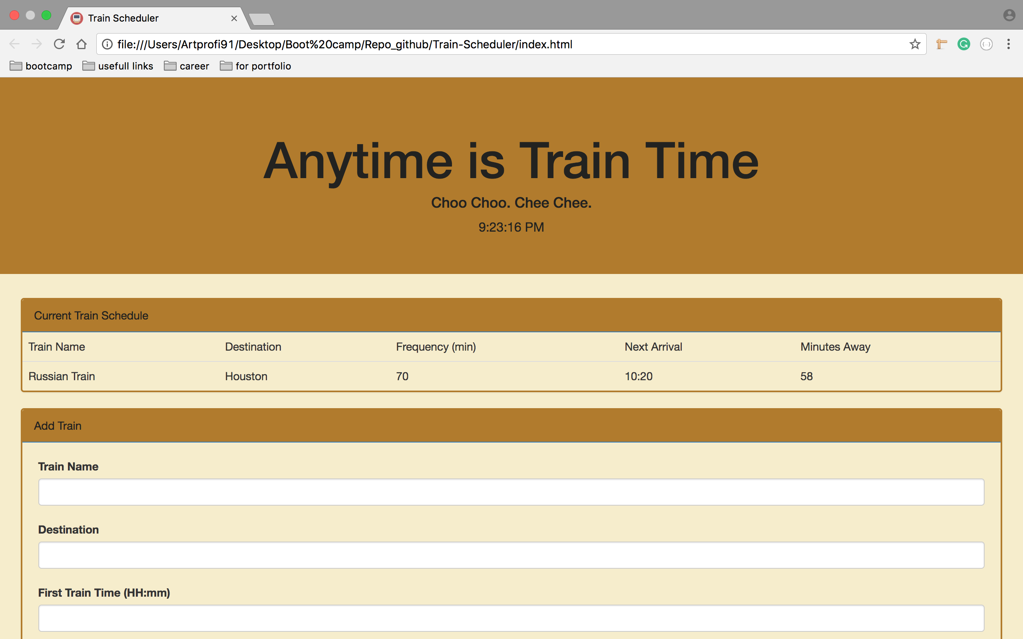Open the Chrome three-dot menu
The height and width of the screenshot is (639, 1023).
(1009, 44)
